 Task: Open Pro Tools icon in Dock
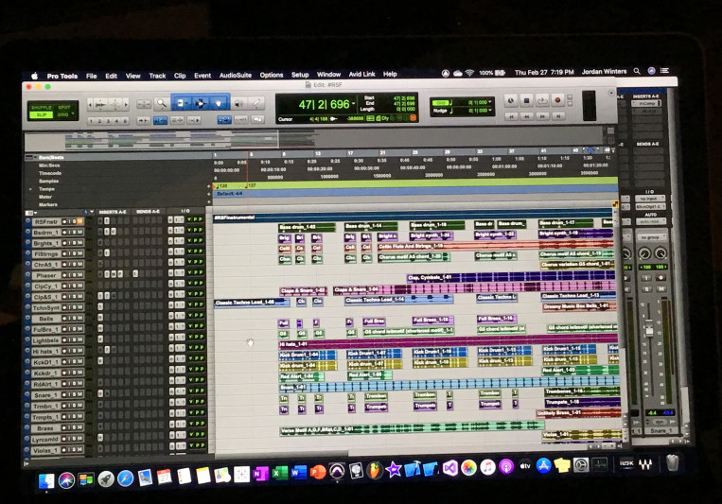337,471
